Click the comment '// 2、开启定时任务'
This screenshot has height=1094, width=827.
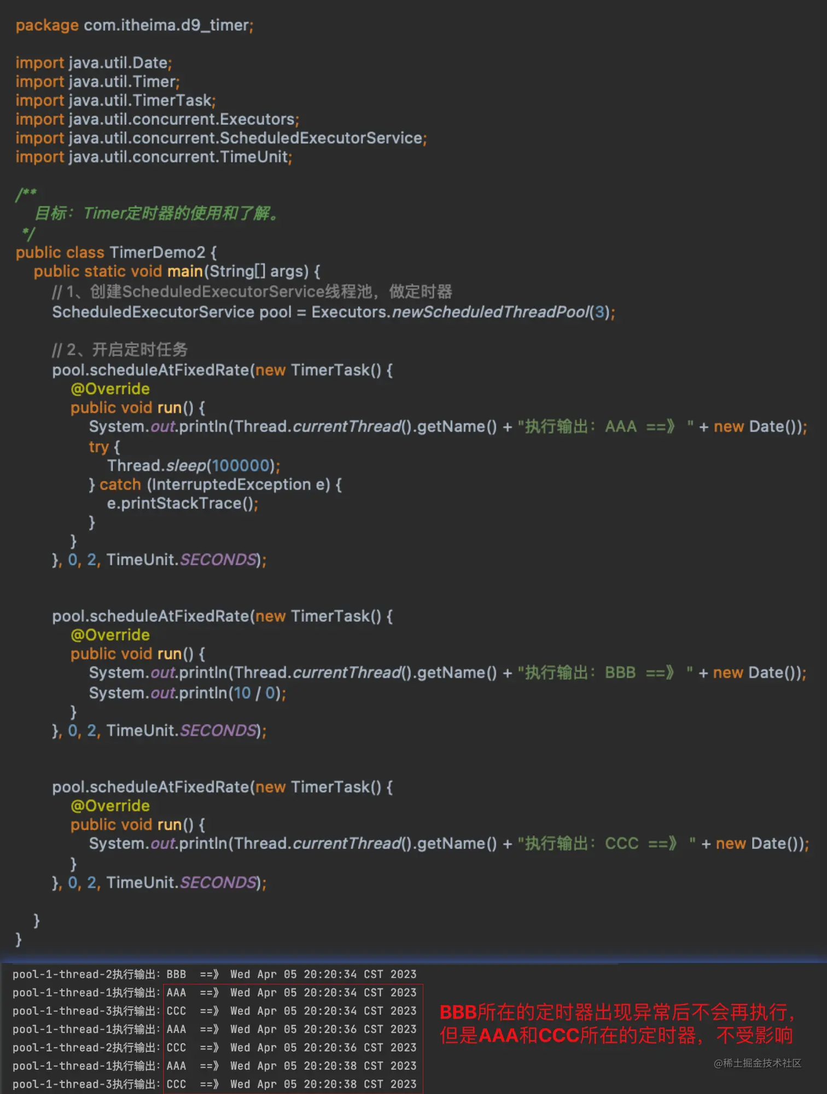pyautogui.click(x=120, y=350)
